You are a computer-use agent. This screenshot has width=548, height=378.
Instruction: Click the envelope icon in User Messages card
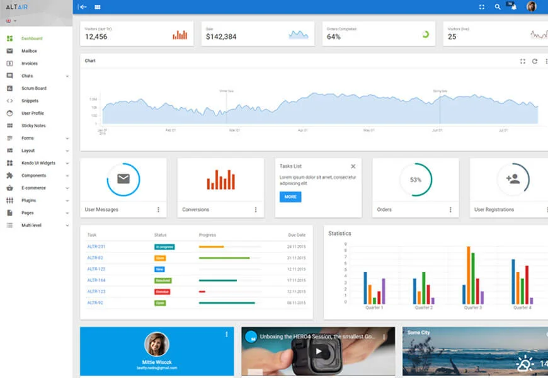pos(123,179)
